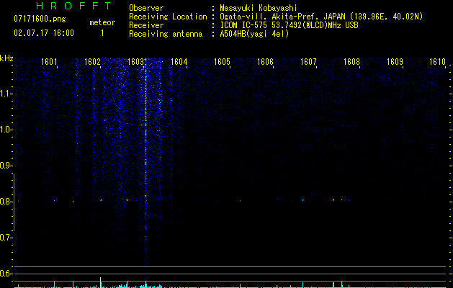Click the Receiving Location label
Image resolution: width=453 pixels, height=288 pixels.
[168, 17]
